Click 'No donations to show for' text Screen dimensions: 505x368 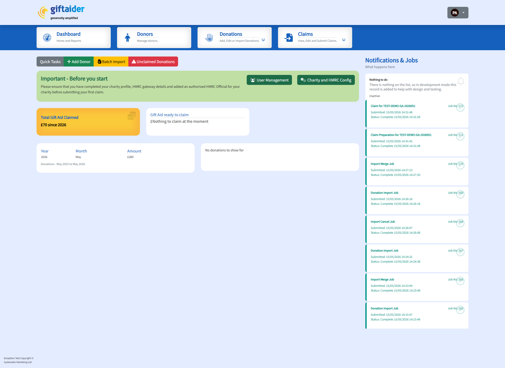tap(224, 150)
